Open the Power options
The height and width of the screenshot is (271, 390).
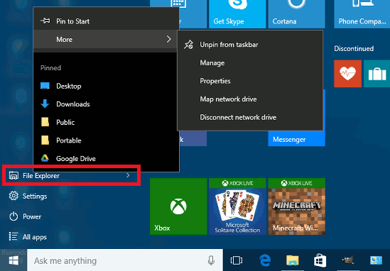[x=71, y=216]
